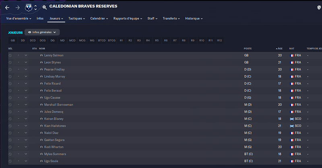Tick the selection checkbox for Lenny Salmon

(x=10, y=55)
